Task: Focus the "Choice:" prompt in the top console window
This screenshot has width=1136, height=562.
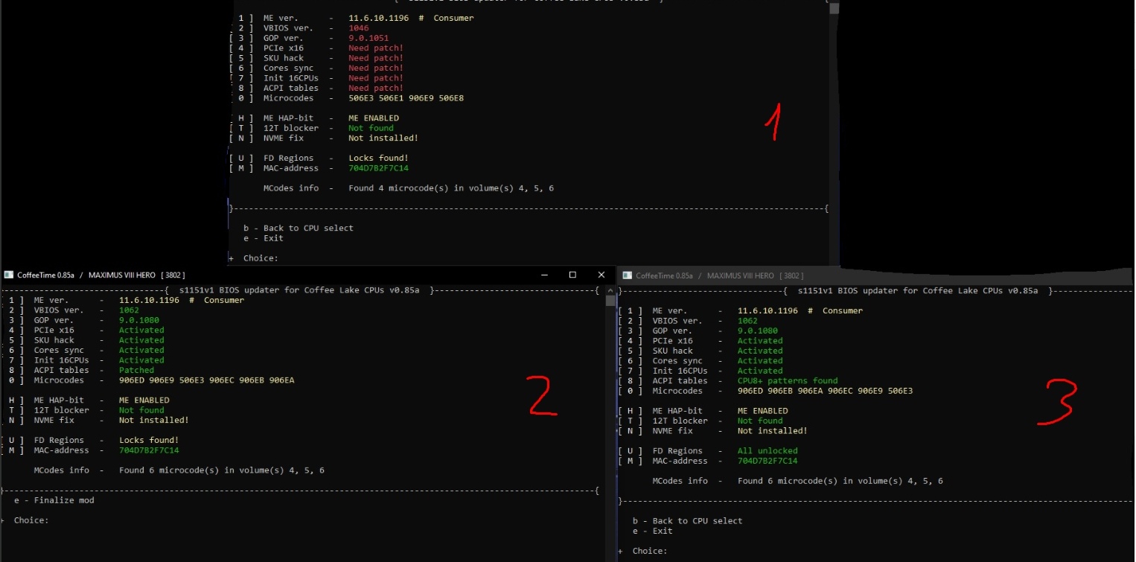Action: pyautogui.click(x=261, y=258)
